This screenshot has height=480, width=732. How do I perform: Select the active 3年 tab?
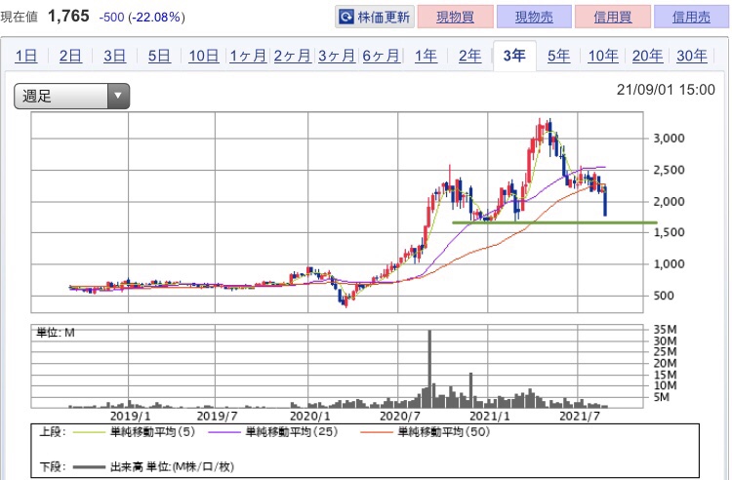[514, 56]
